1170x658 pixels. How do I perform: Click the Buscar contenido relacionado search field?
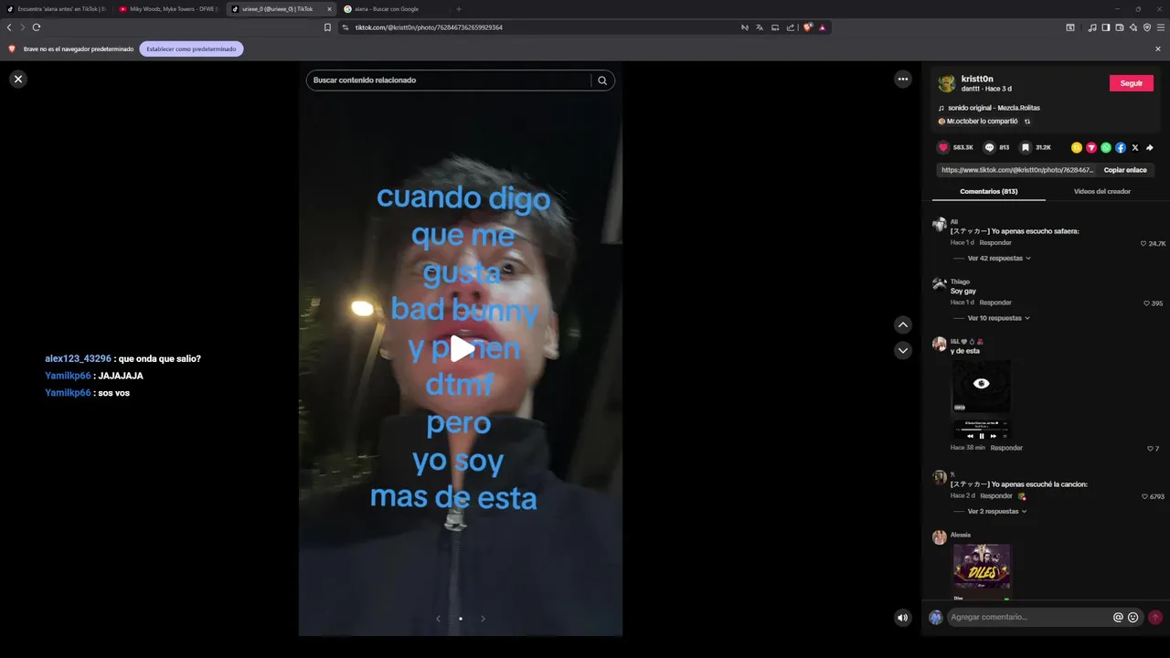(x=450, y=80)
